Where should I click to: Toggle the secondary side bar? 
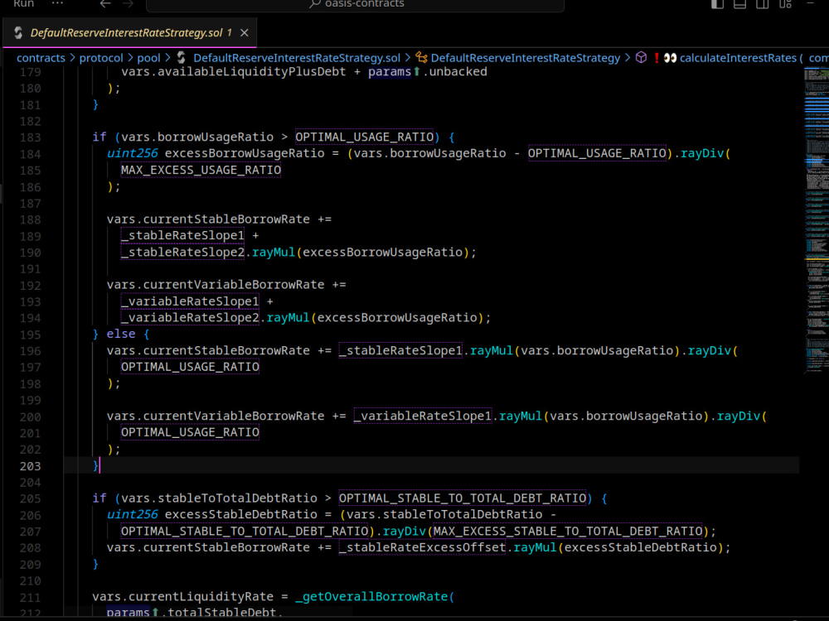coord(760,5)
